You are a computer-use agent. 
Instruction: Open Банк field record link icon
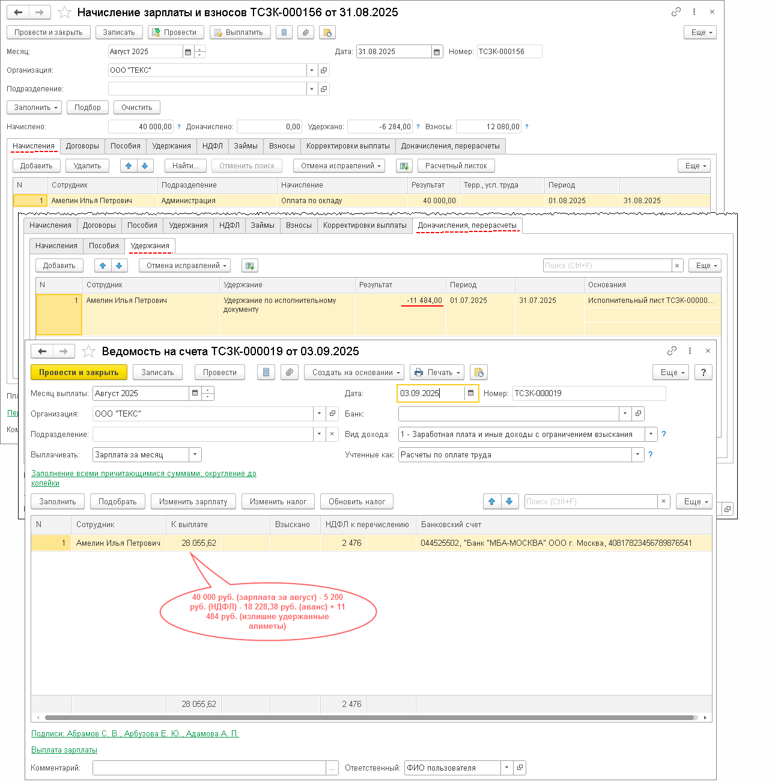(638, 414)
